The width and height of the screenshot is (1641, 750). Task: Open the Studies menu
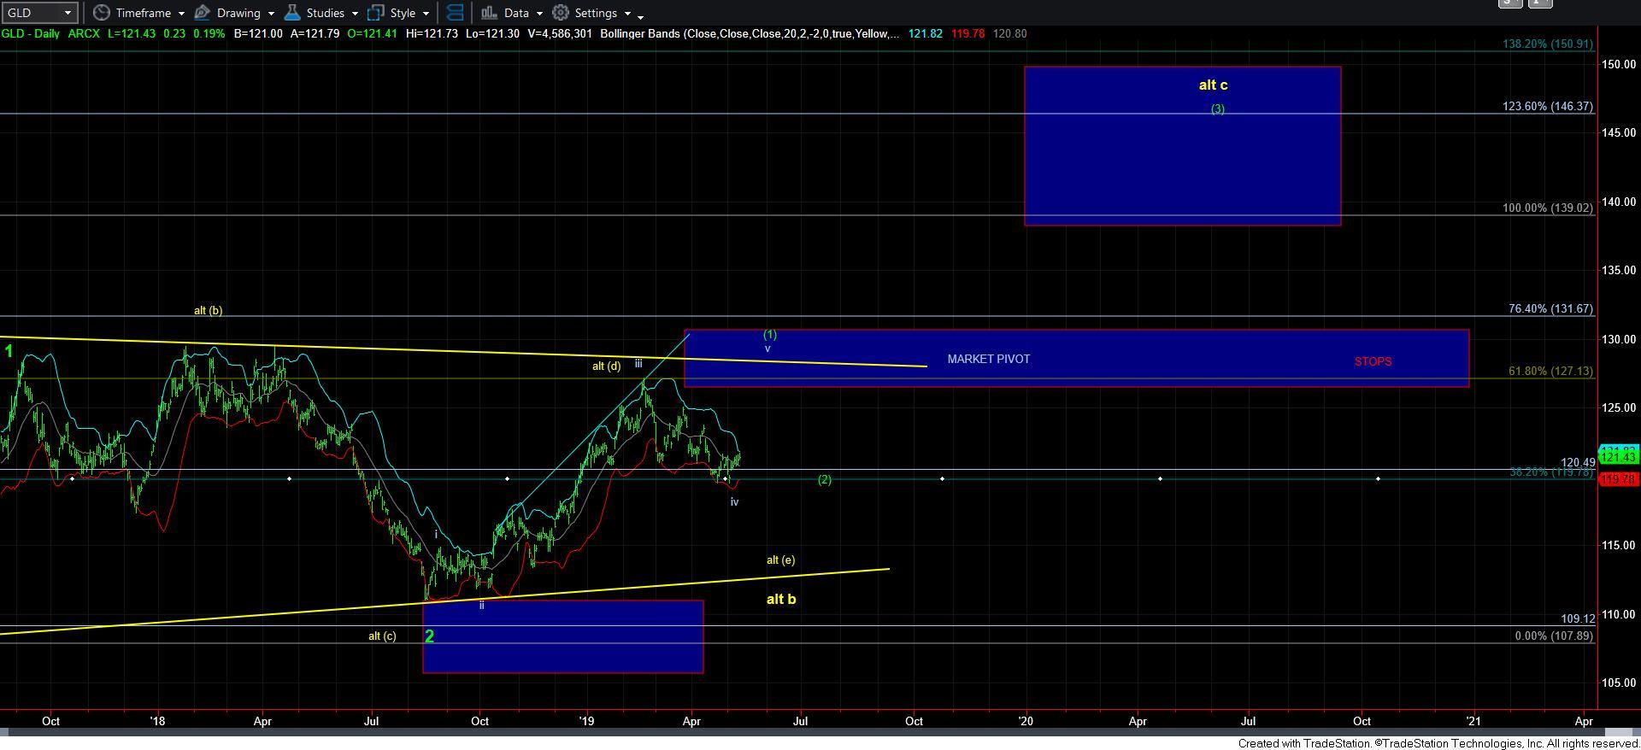[x=326, y=13]
